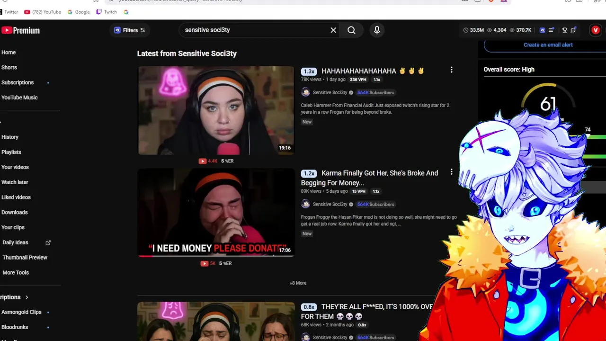Click '336 VPH' badge on first video
Viewport: 606px width, 341px height.
point(358,80)
